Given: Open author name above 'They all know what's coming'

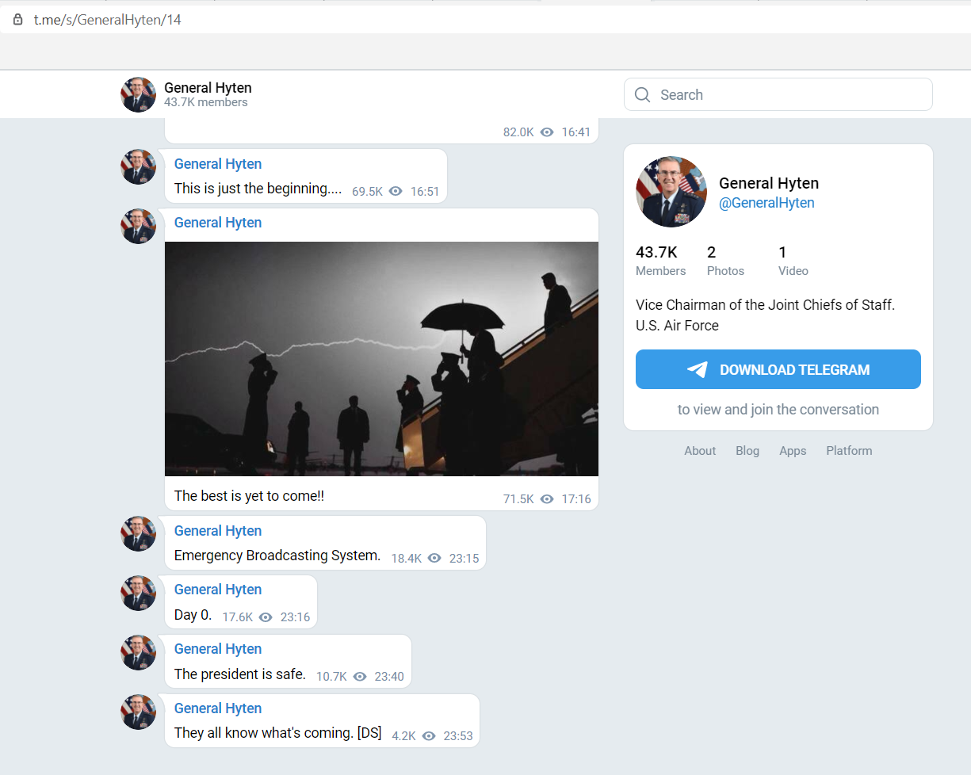Looking at the screenshot, I should pyautogui.click(x=218, y=708).
